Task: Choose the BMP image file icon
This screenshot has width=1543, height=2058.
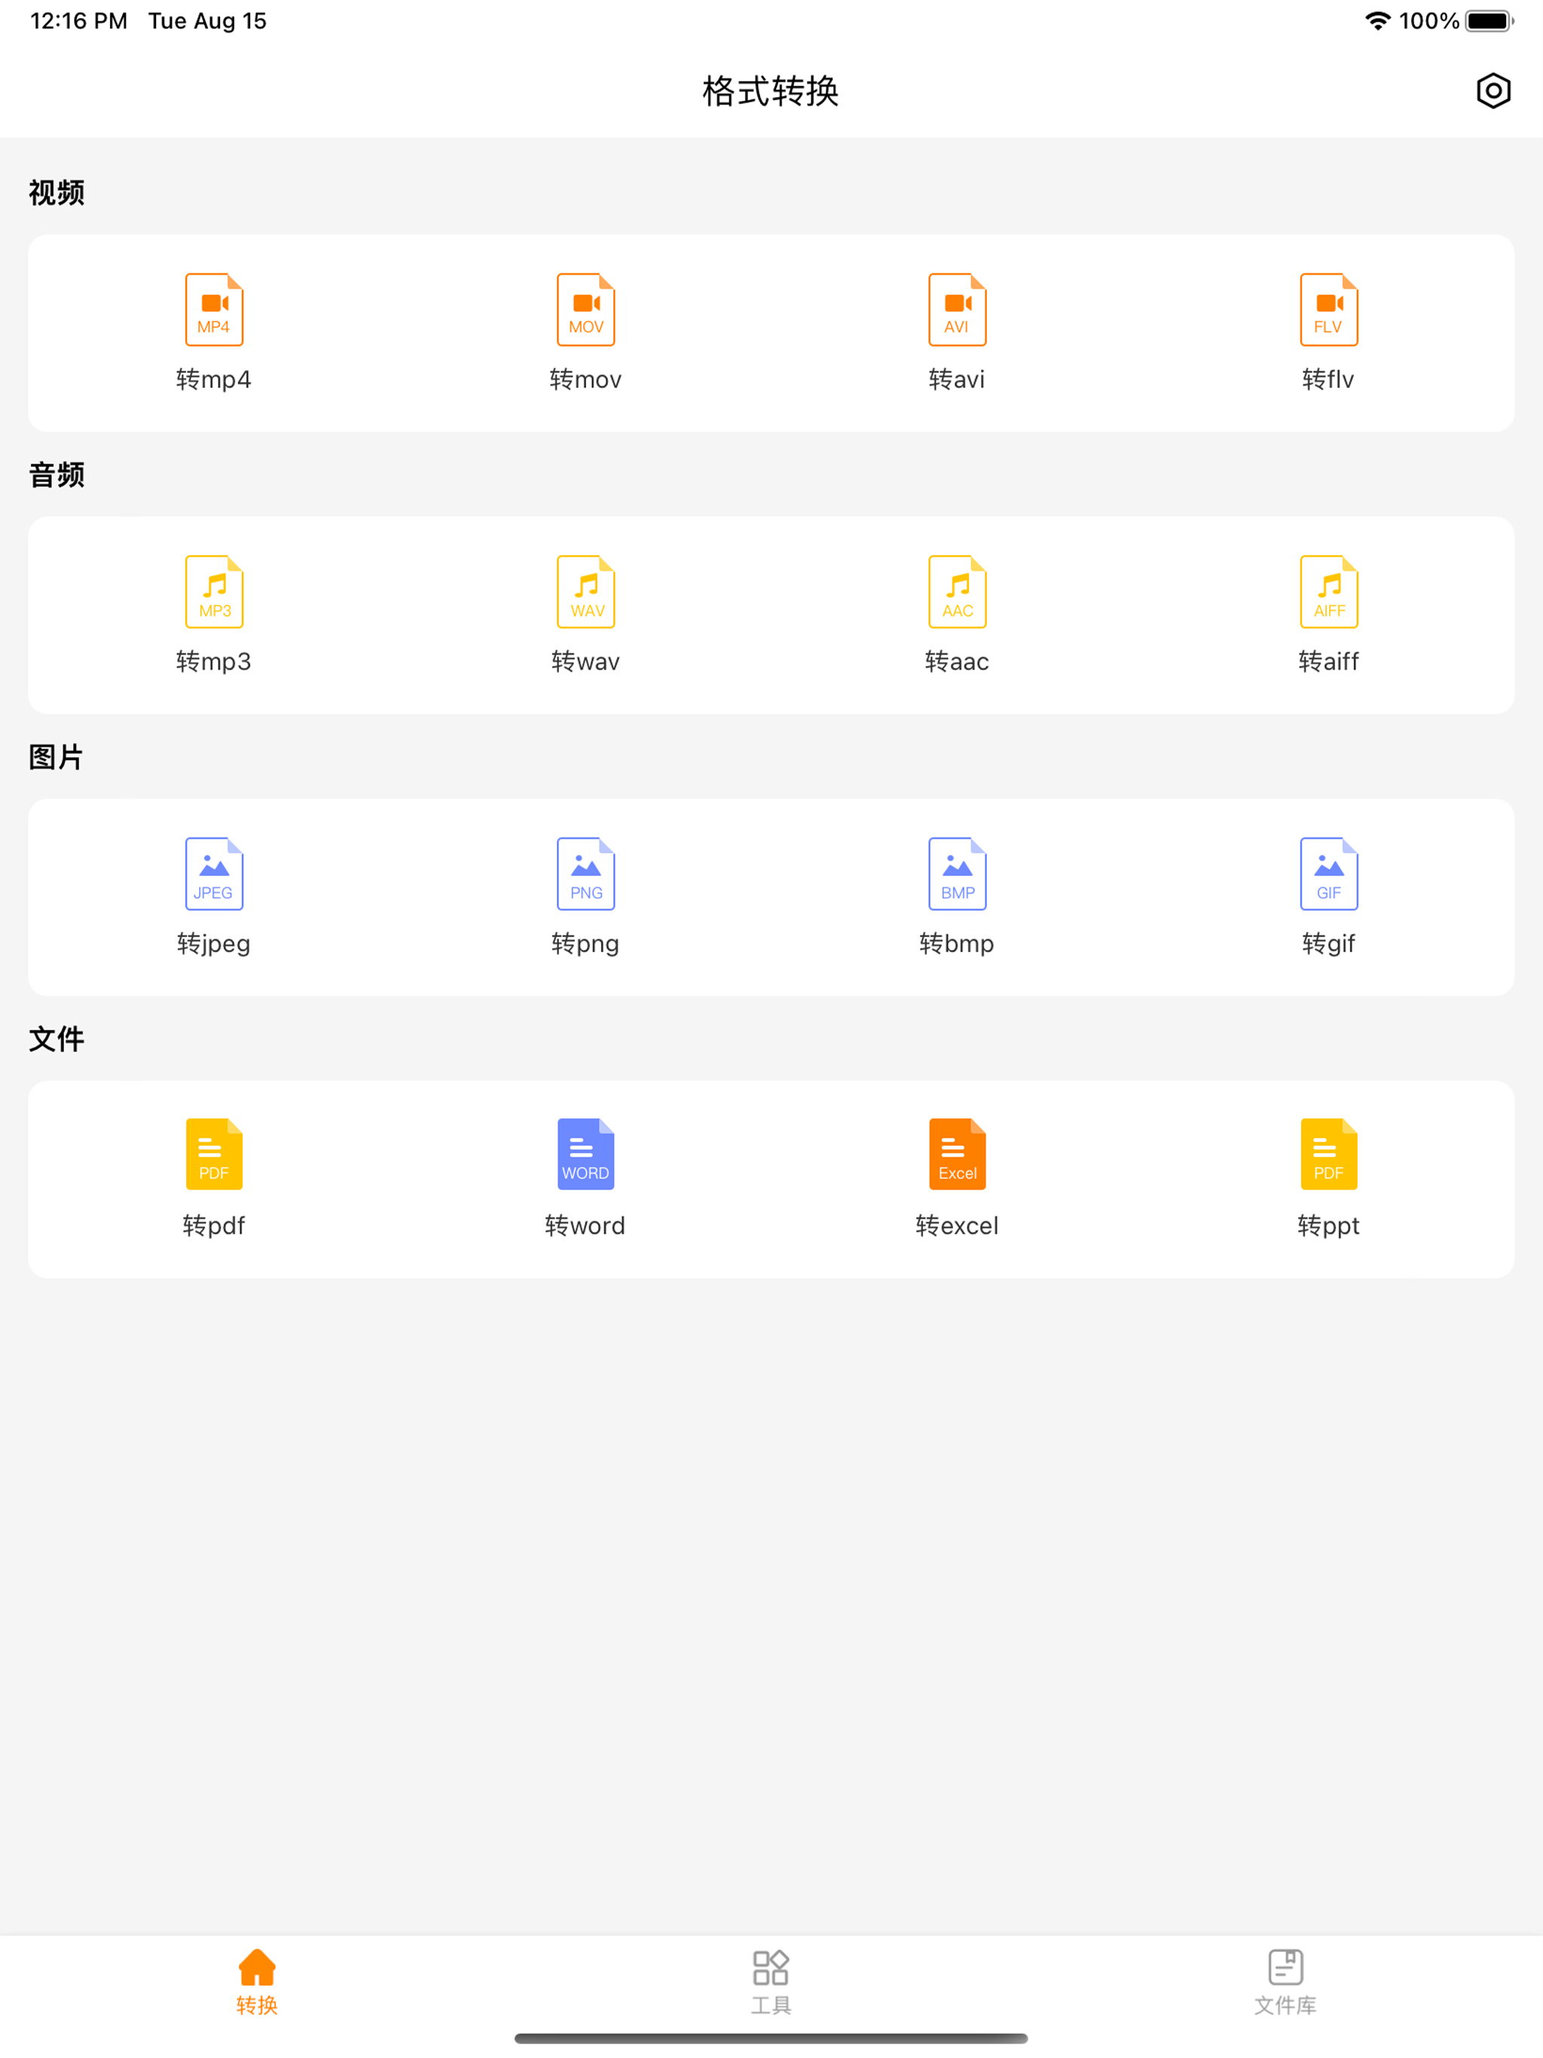Action: click(957, 874)
